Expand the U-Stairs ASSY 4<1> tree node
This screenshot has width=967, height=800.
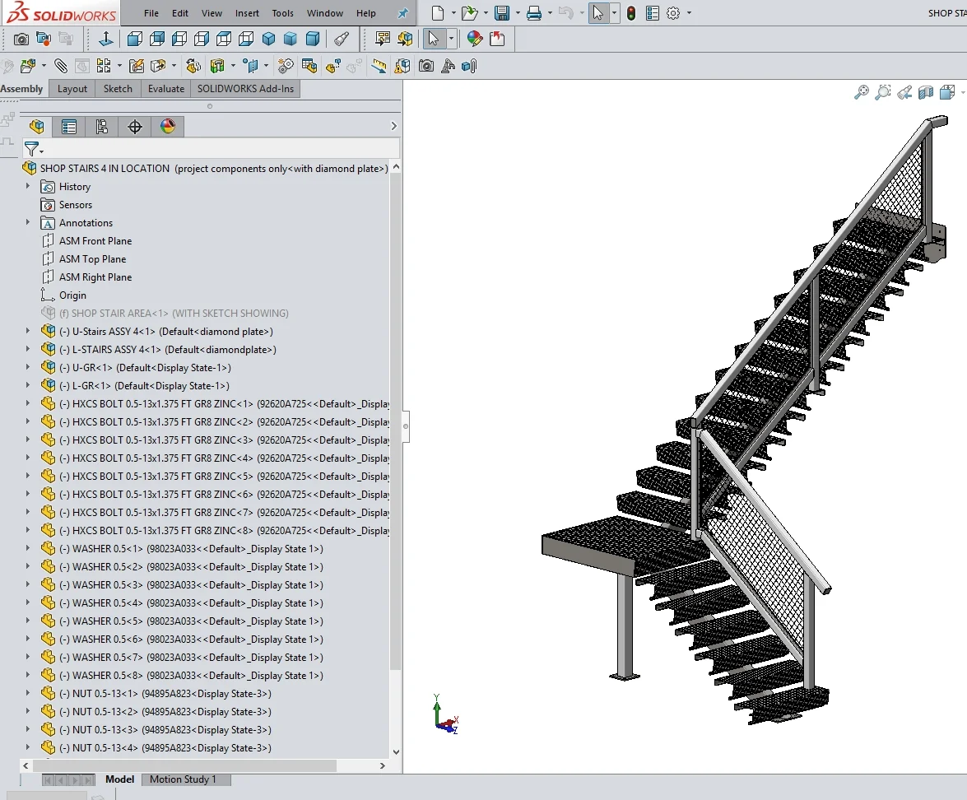[x=27, y=331]
